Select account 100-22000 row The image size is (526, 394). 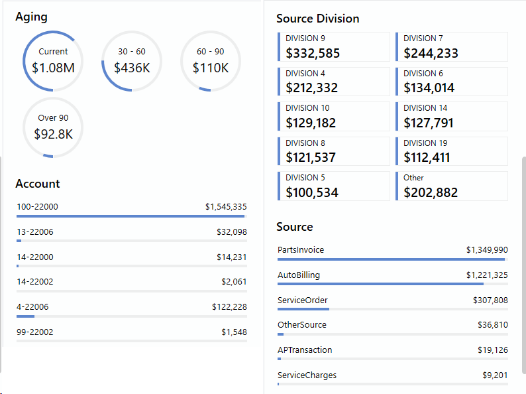point(131,209)
